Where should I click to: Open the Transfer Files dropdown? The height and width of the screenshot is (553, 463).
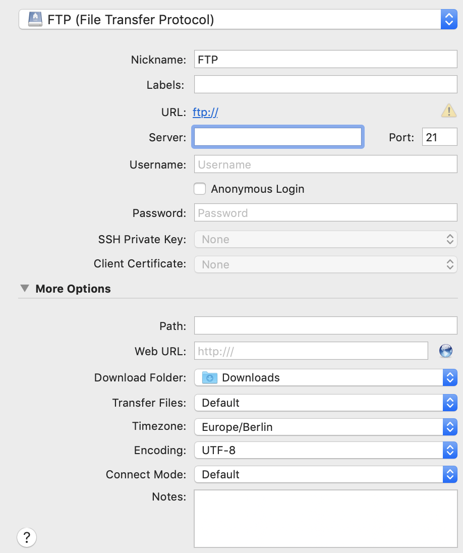click(x=325, y=403)
